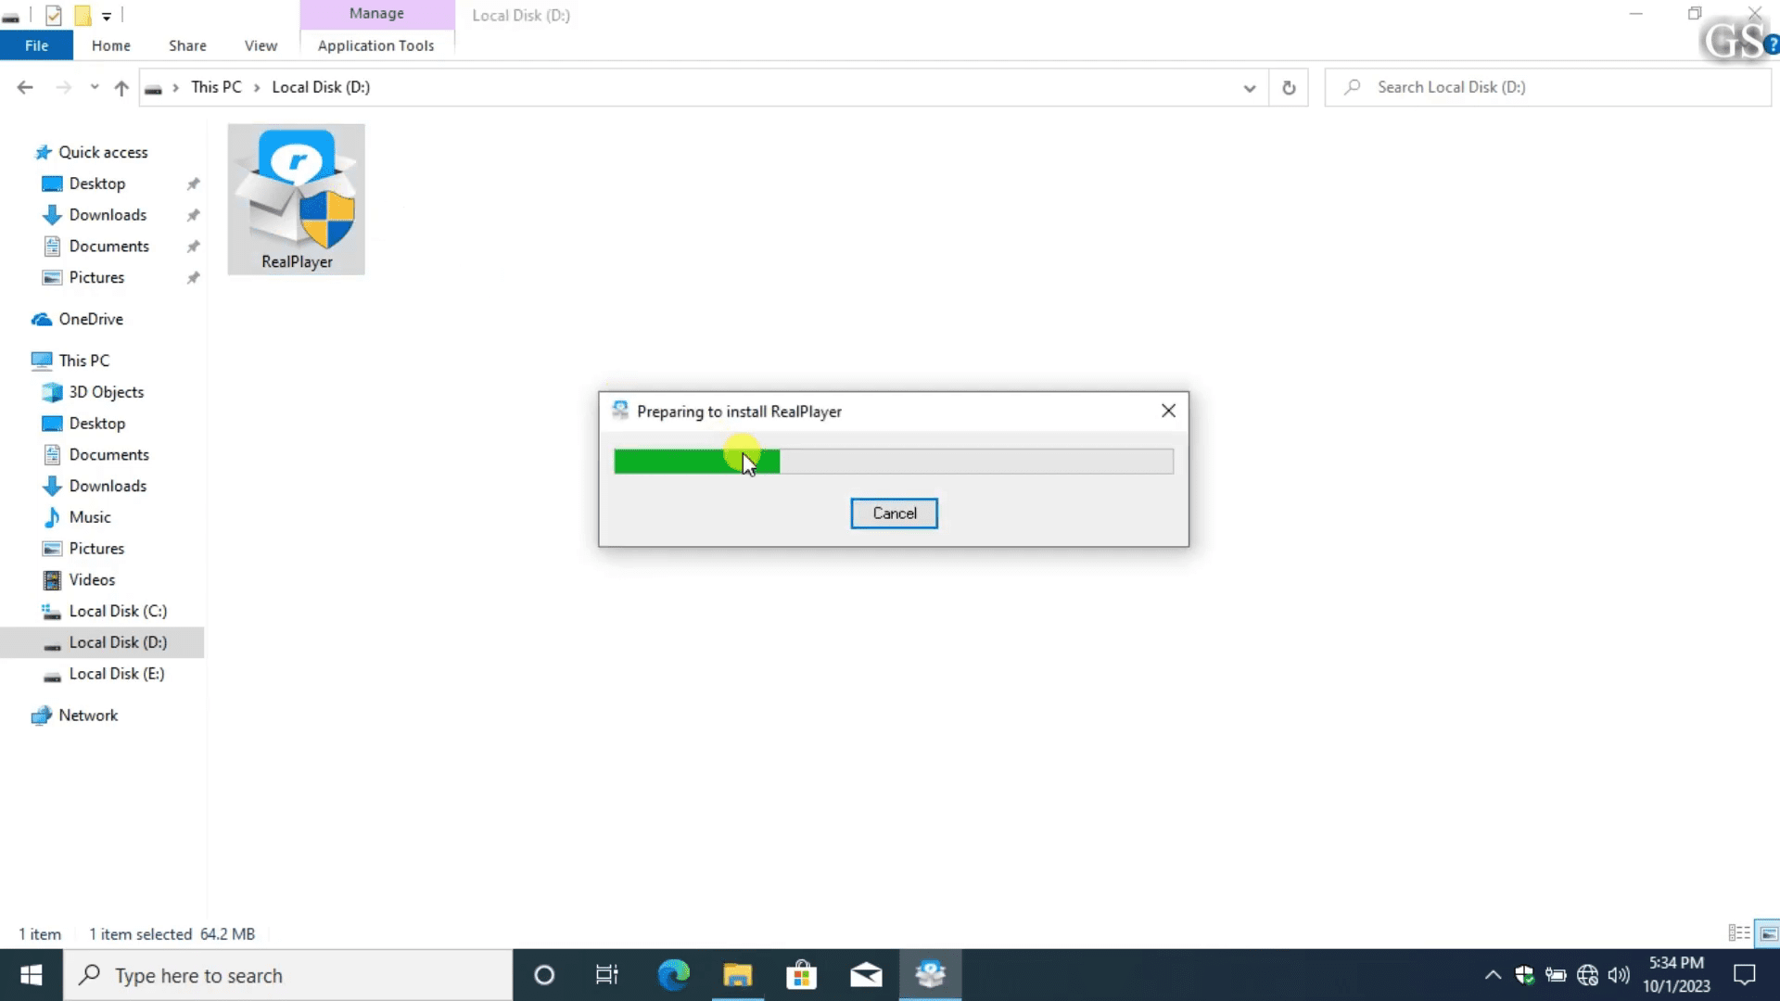Open the clock showing 5:34 PM
The image size is (1780, 1001).
[x=1676, y=975]
